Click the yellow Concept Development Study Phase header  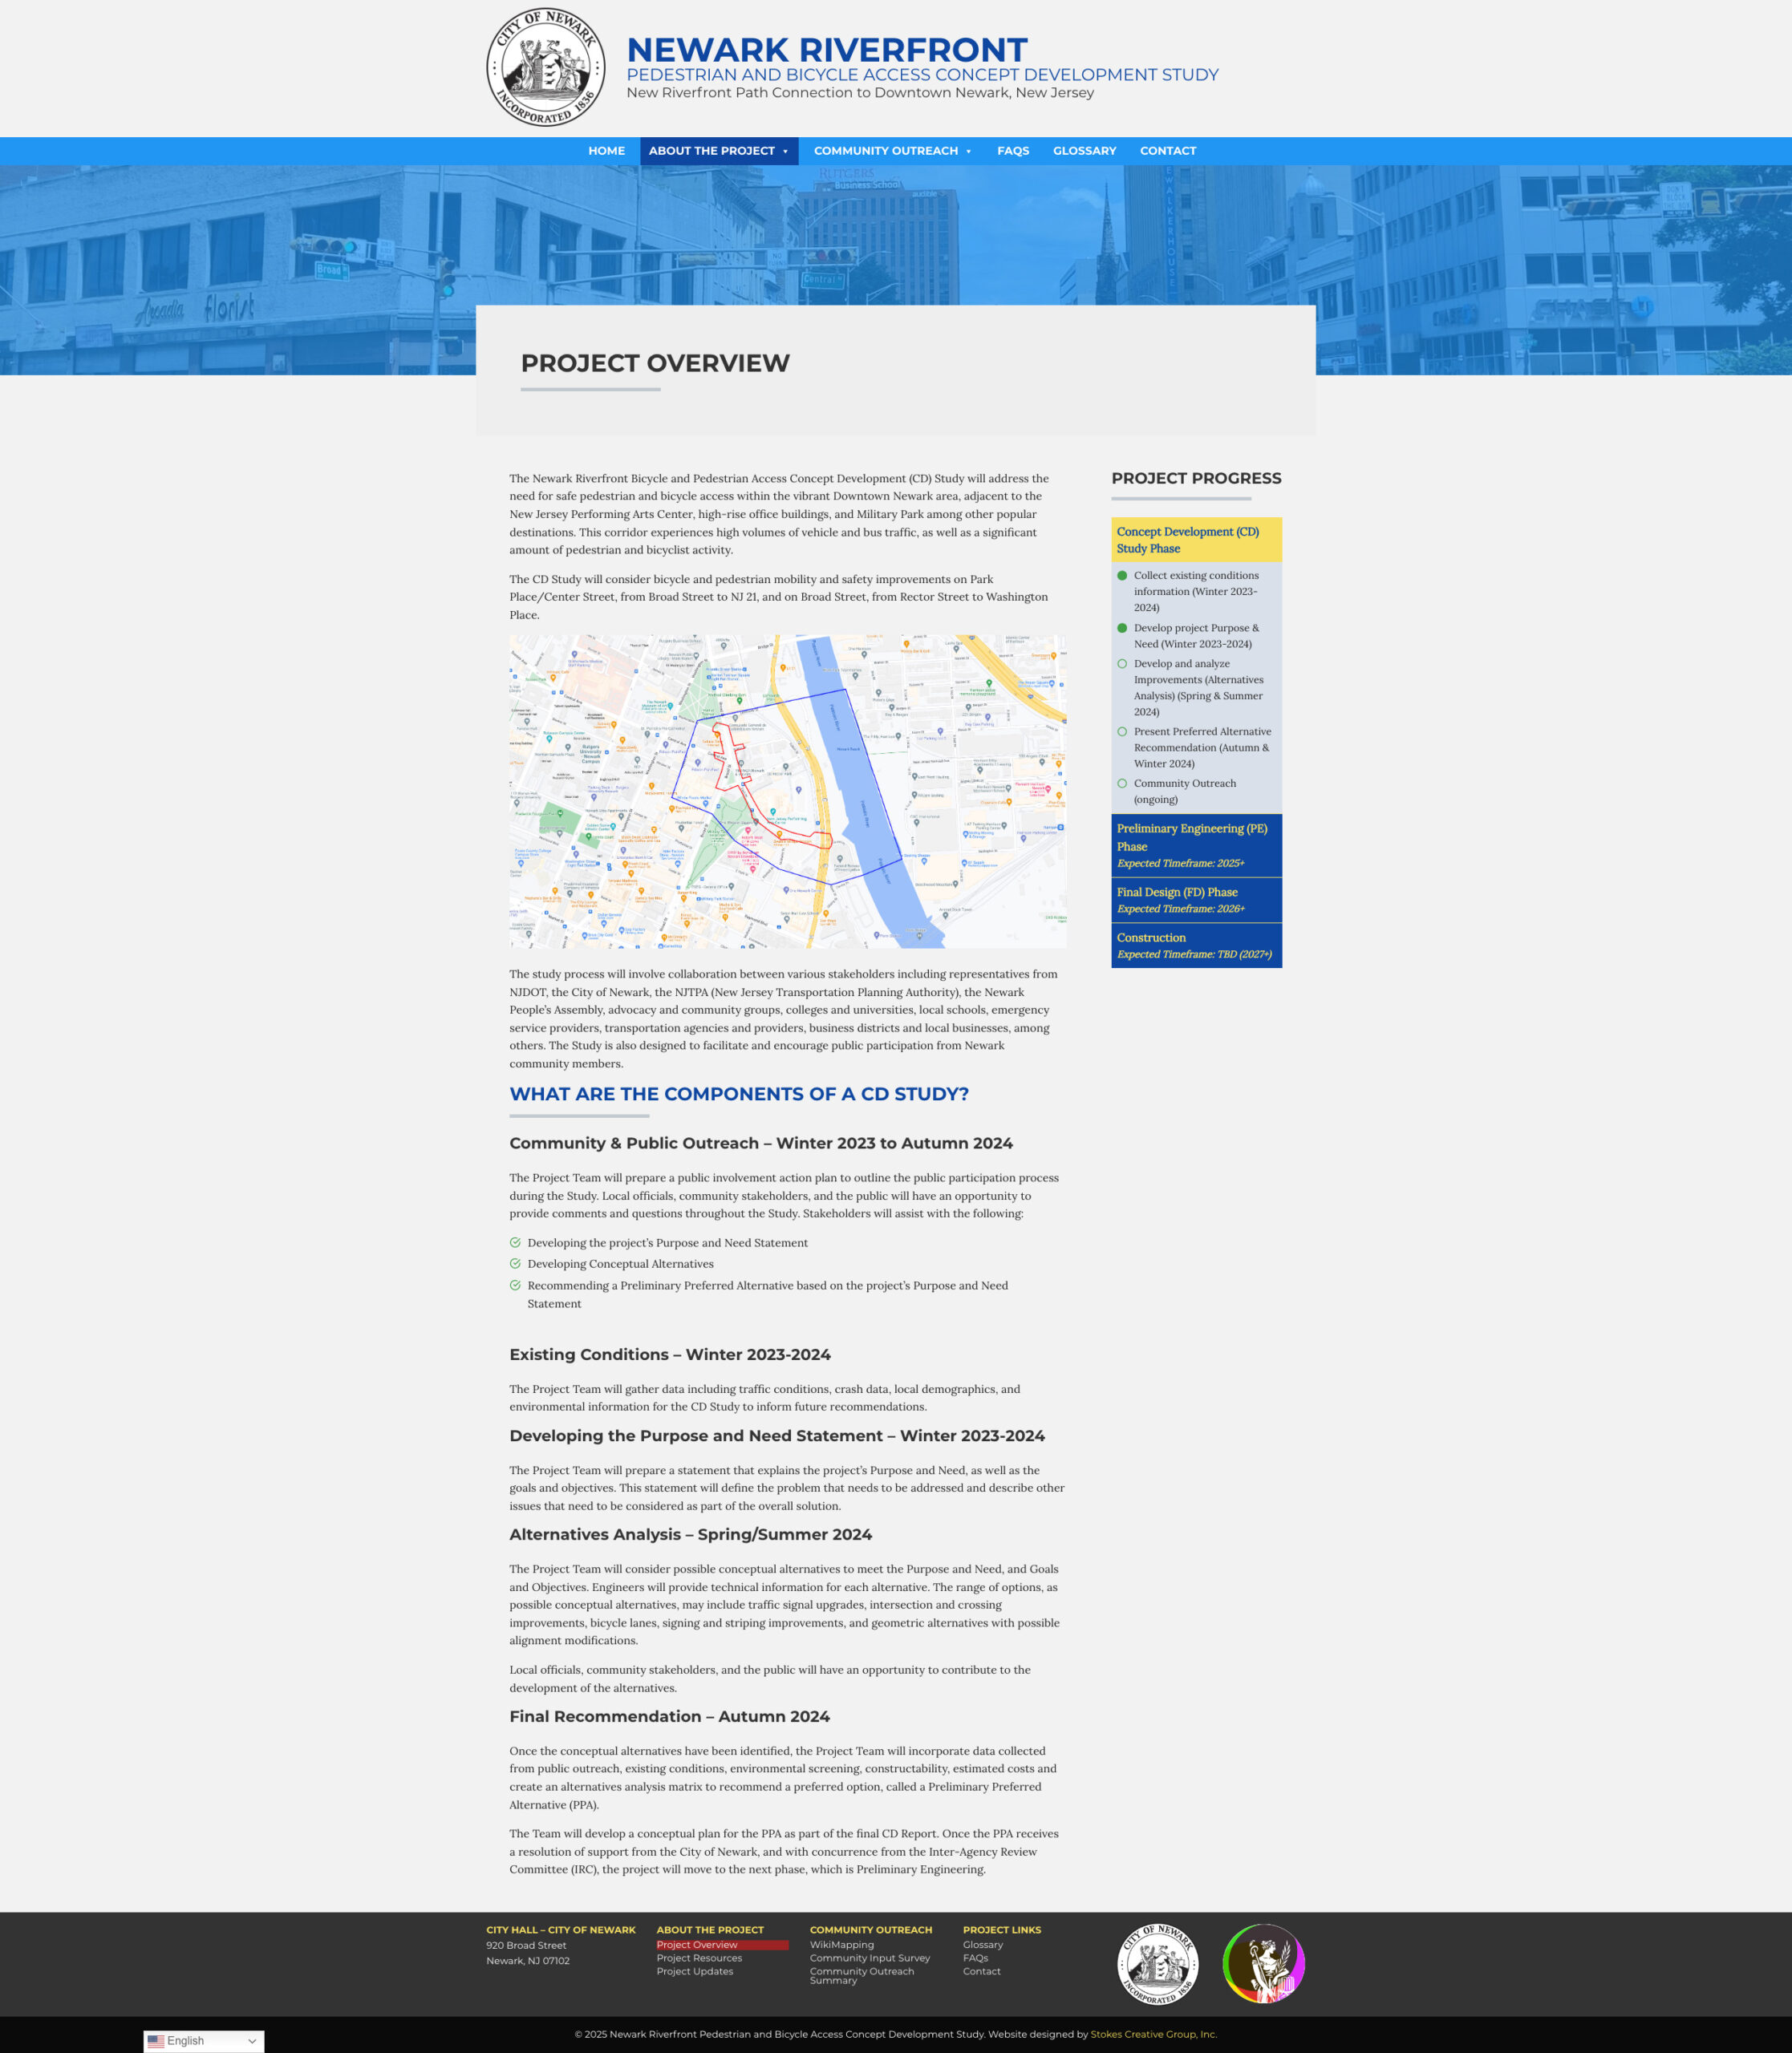[1196, 540]
